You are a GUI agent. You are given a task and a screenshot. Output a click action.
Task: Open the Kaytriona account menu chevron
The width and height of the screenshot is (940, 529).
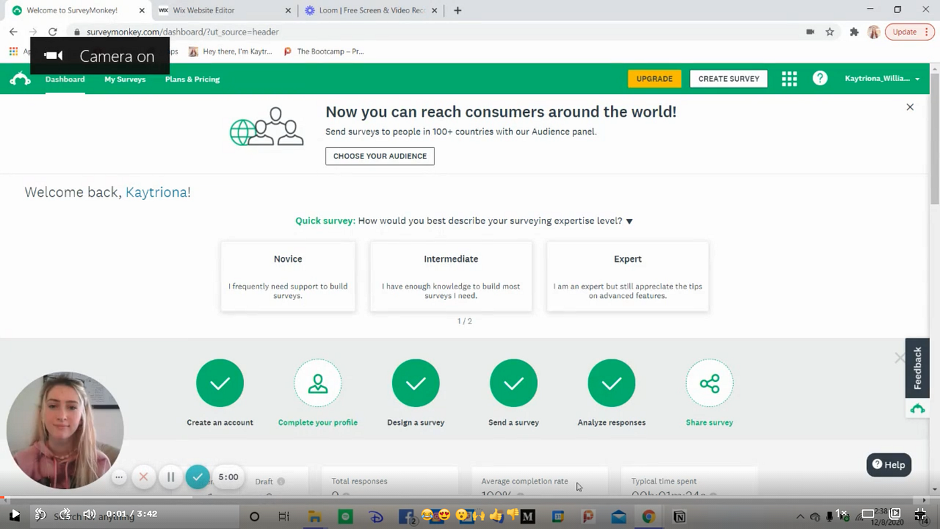tap(917, 79)
